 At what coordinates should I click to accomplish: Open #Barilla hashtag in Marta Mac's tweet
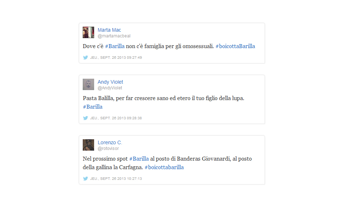coord(115,46)
